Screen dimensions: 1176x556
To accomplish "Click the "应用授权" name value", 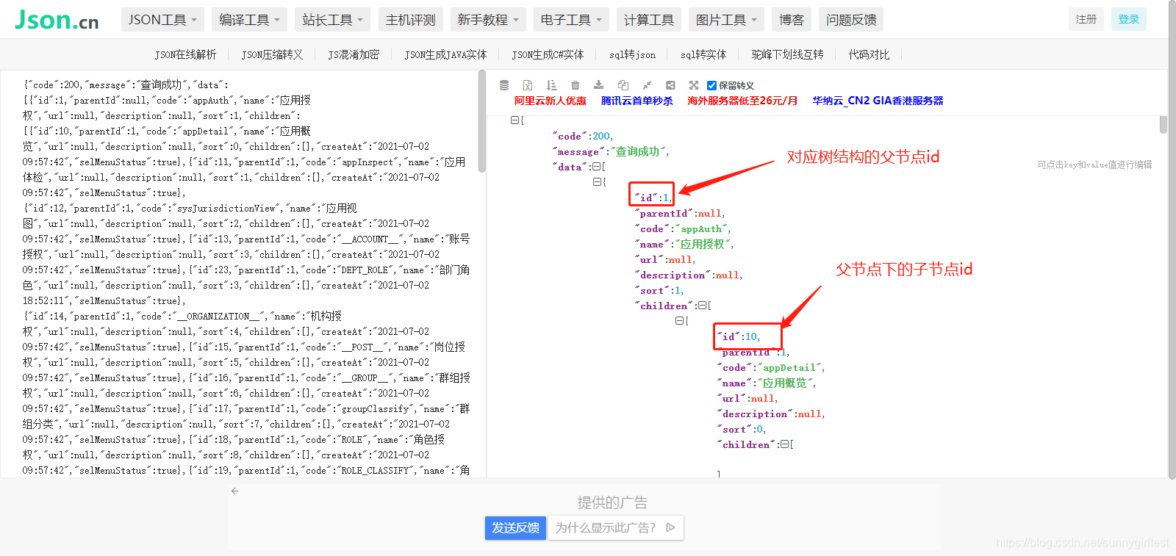I will tap(703, 244).
